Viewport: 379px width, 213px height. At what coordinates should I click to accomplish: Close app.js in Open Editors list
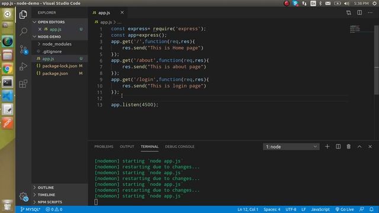tap(40, 29)
